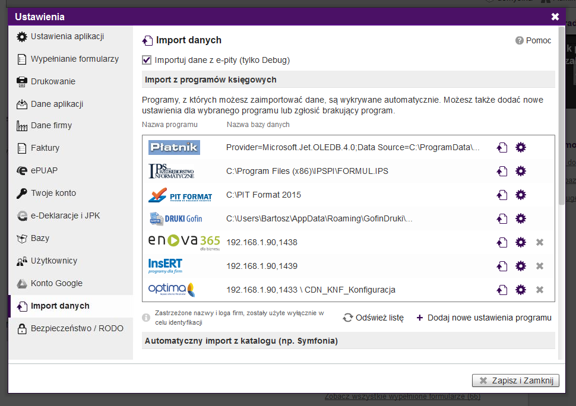This screenshot has height=406, width=576.
Task: Click the info icon beside the trademark notice
Action: point(146,318)
